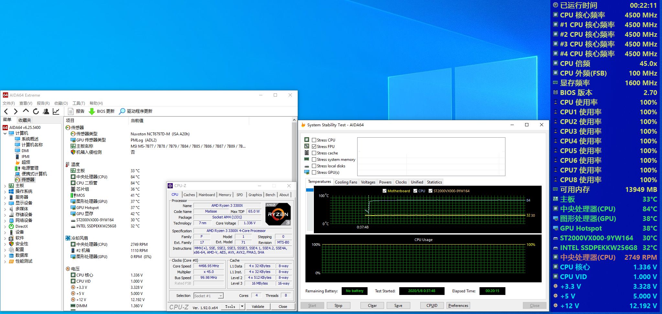The image size is (662, 314).
Task: Click the up-level arrow in AIDA64 toolbar
Action: pyautogui.click(x=26, y=111)
